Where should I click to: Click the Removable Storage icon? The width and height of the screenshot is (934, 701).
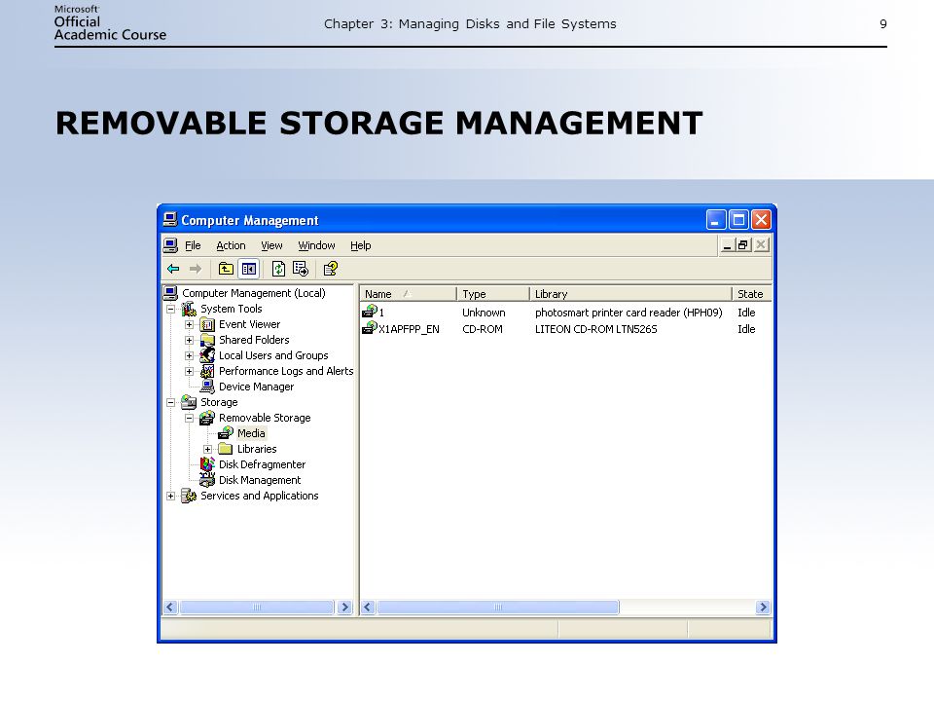click(207, 418)
